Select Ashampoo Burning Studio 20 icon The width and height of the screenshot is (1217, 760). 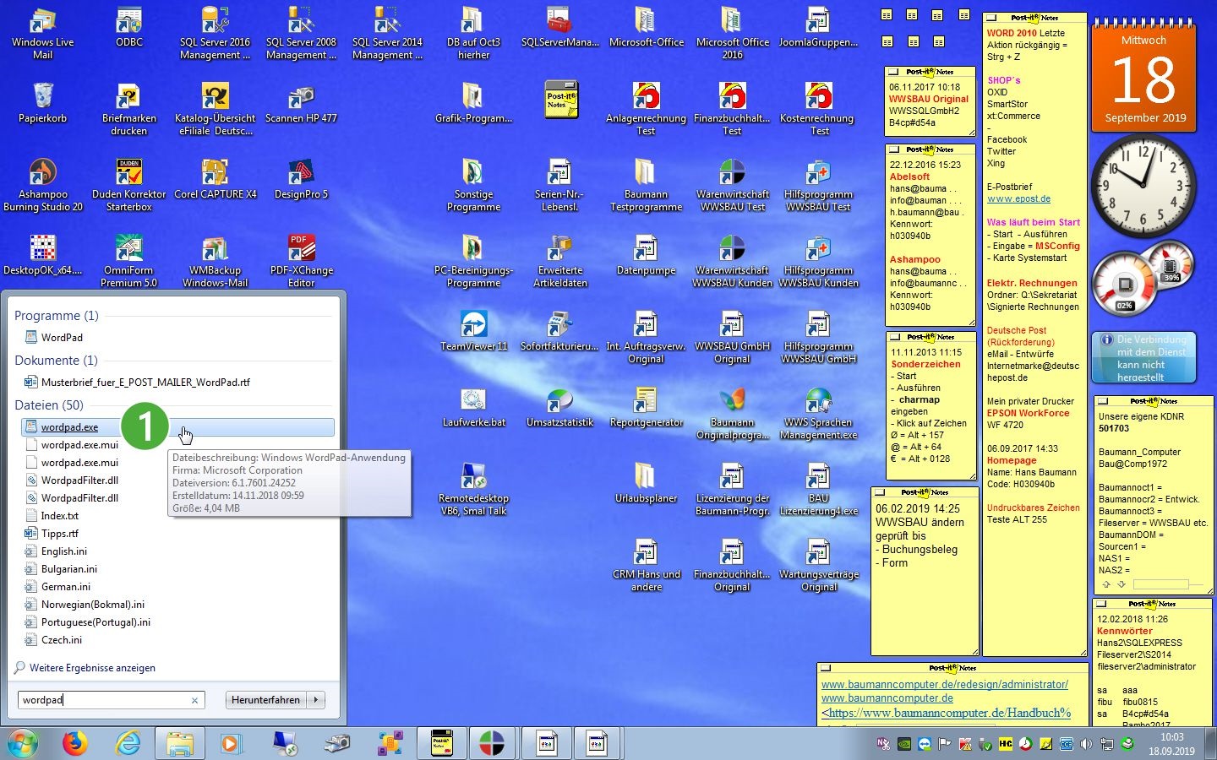43,186
